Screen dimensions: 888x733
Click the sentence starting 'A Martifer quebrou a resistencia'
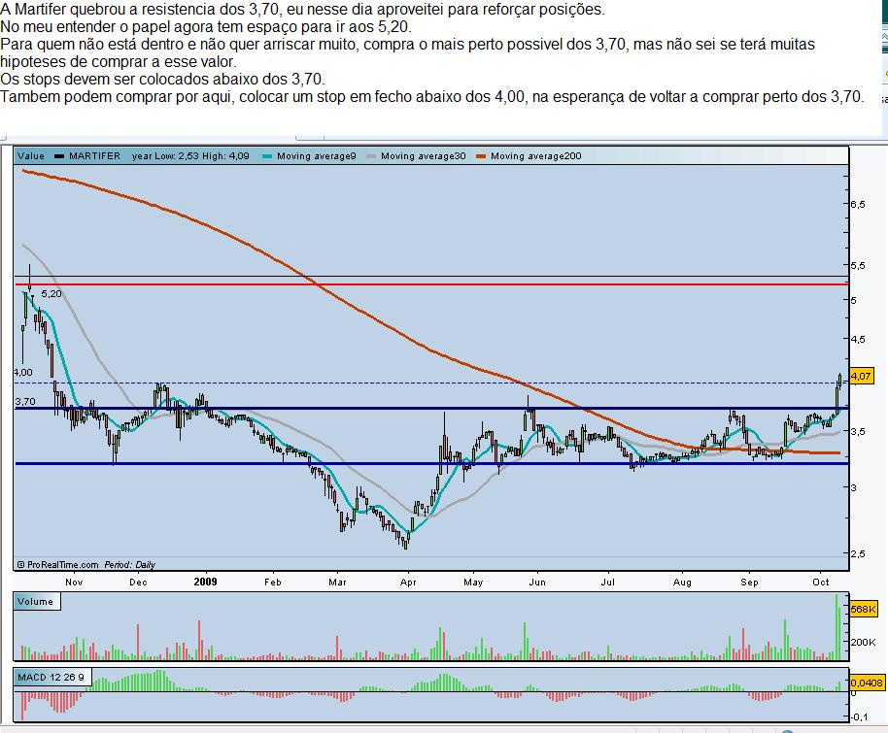pyautogui.click(x=302, y=9)
